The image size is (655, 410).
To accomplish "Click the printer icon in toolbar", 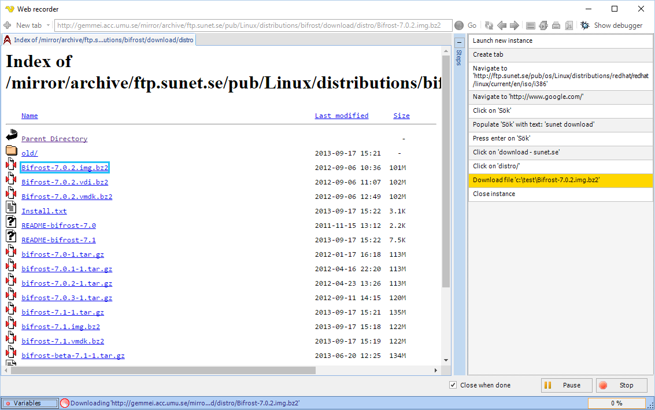I will 556,25.
